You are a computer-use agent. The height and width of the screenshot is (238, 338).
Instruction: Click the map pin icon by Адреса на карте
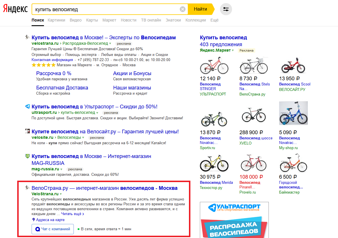(33, 220)
